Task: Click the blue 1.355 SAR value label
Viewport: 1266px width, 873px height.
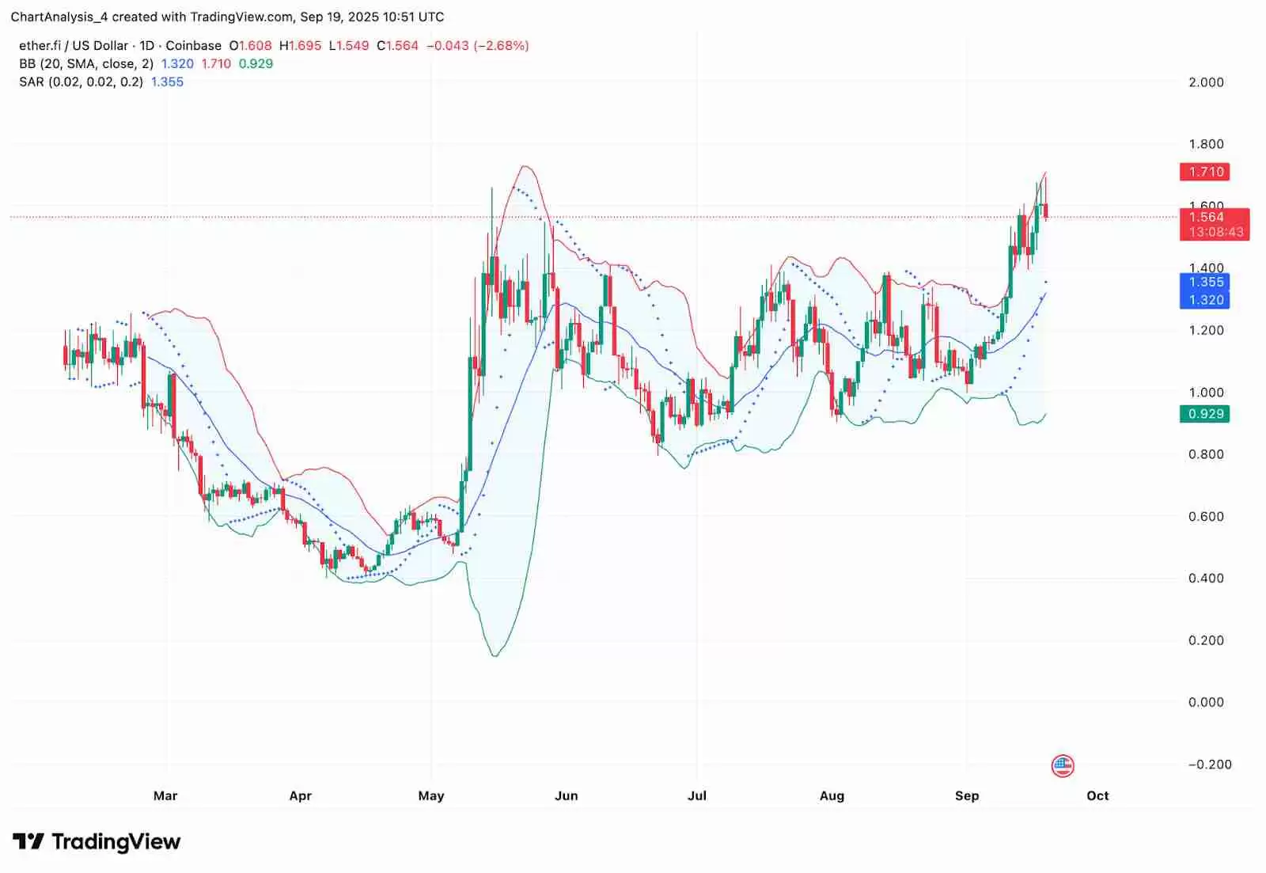Action: point(1206,283)
